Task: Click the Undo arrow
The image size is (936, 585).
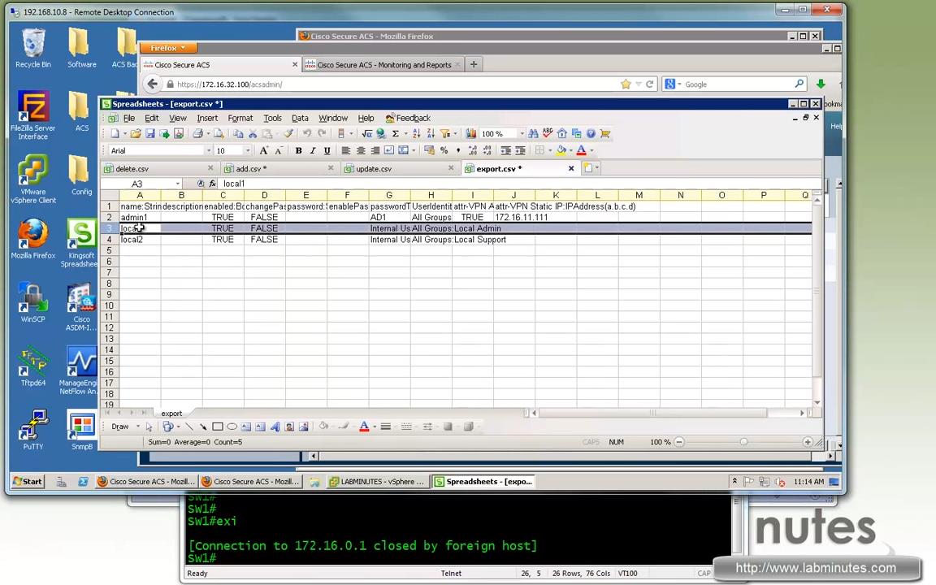Action: point(307,134)
